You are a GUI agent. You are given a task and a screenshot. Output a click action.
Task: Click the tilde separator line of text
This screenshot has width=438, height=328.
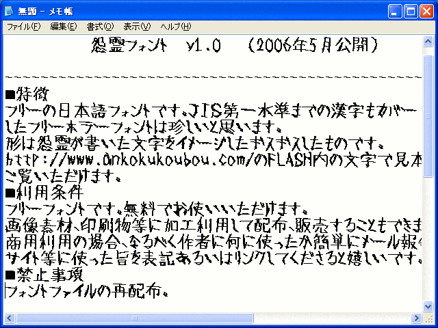(x=214, y=77)
